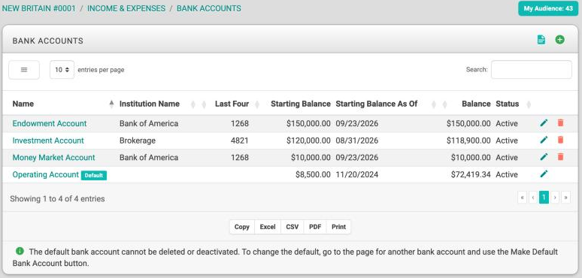This screenshot has width=582, height=278.
Task: Click the info icon beside default account note
Action: pyautogui.click(x=20, y=251)
